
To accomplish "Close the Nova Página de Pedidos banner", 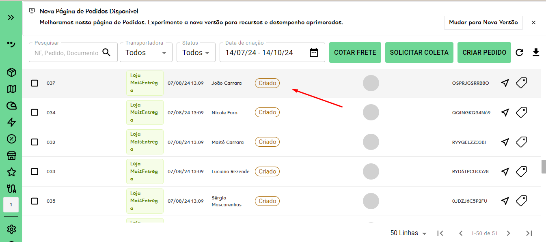I will pyautogui.click(x=534, y=22).
